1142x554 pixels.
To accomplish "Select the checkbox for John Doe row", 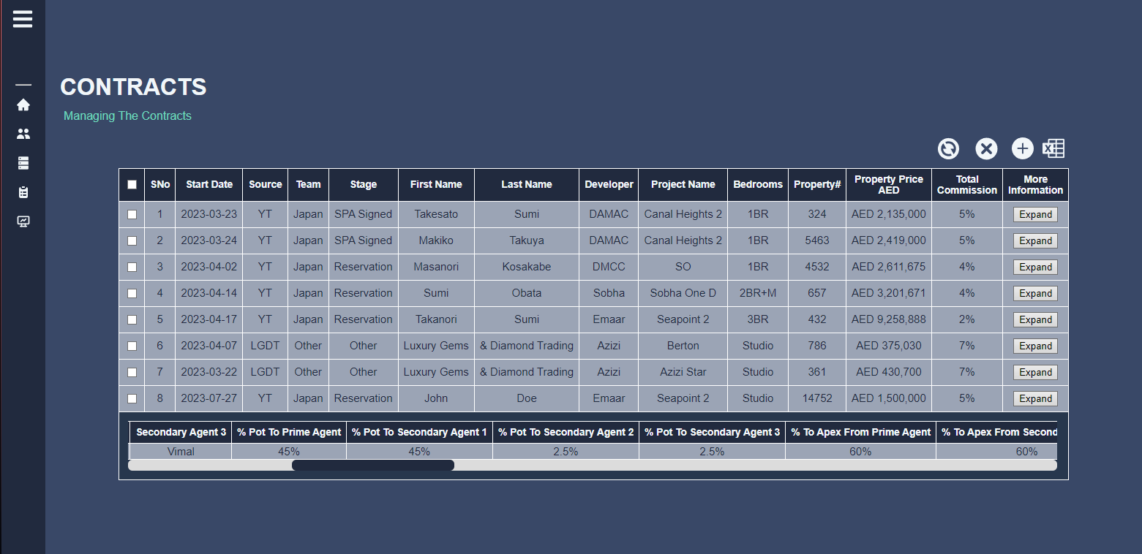I will tap(132, 399).
